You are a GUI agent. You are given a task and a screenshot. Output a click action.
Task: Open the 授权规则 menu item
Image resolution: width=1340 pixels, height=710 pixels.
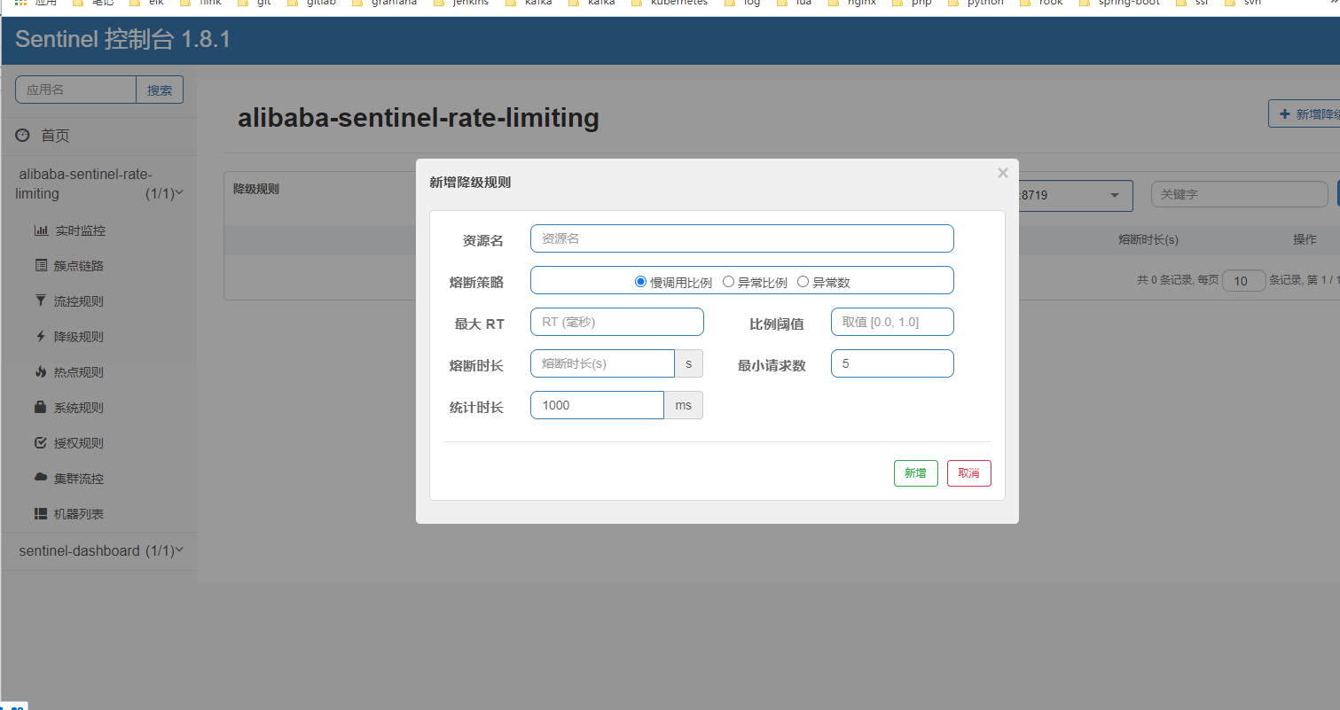click(80, 443)
